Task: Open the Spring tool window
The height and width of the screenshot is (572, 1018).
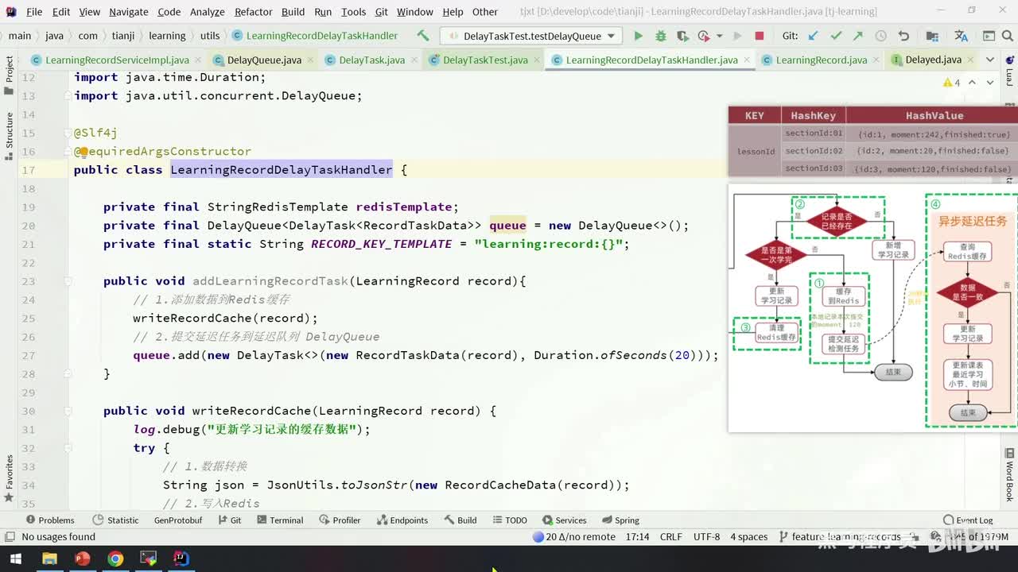Action: (620, 520)
